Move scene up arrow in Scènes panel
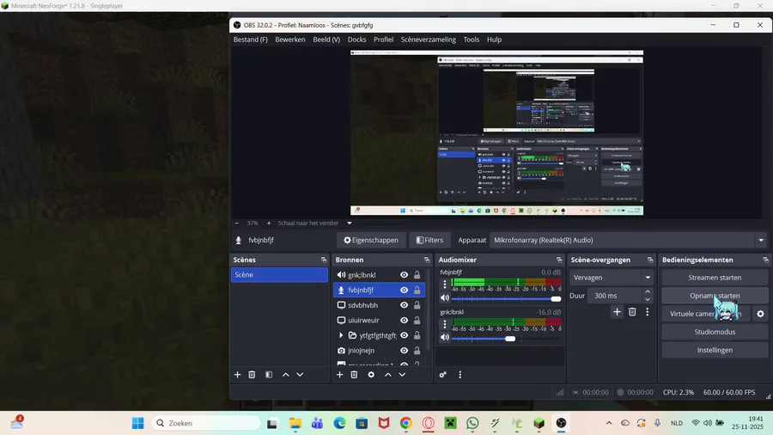The width and height of the screenshot is (773, 435). [x=285, y=375]
